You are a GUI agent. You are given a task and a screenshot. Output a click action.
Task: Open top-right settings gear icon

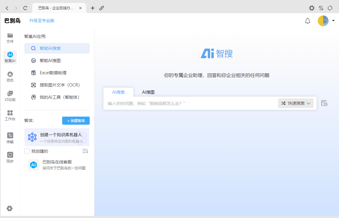(x=311, y=8)
